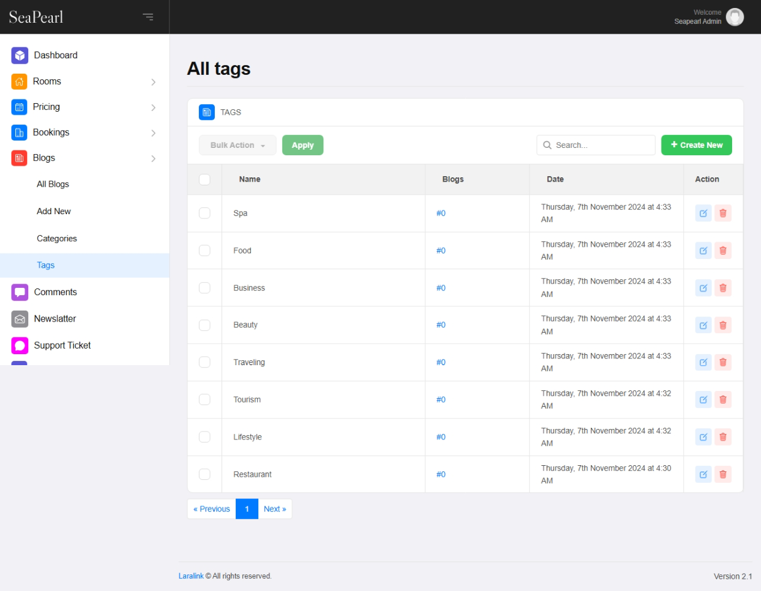This screenshot has width=761, height=591.
Task: Click edit icon for Tourism tag
Action: point(703,400)
